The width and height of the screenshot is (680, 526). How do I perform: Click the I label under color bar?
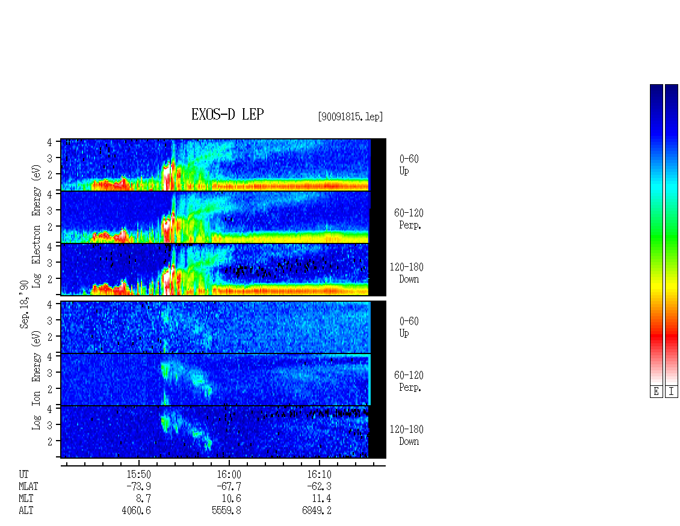[x=672, y=392]
